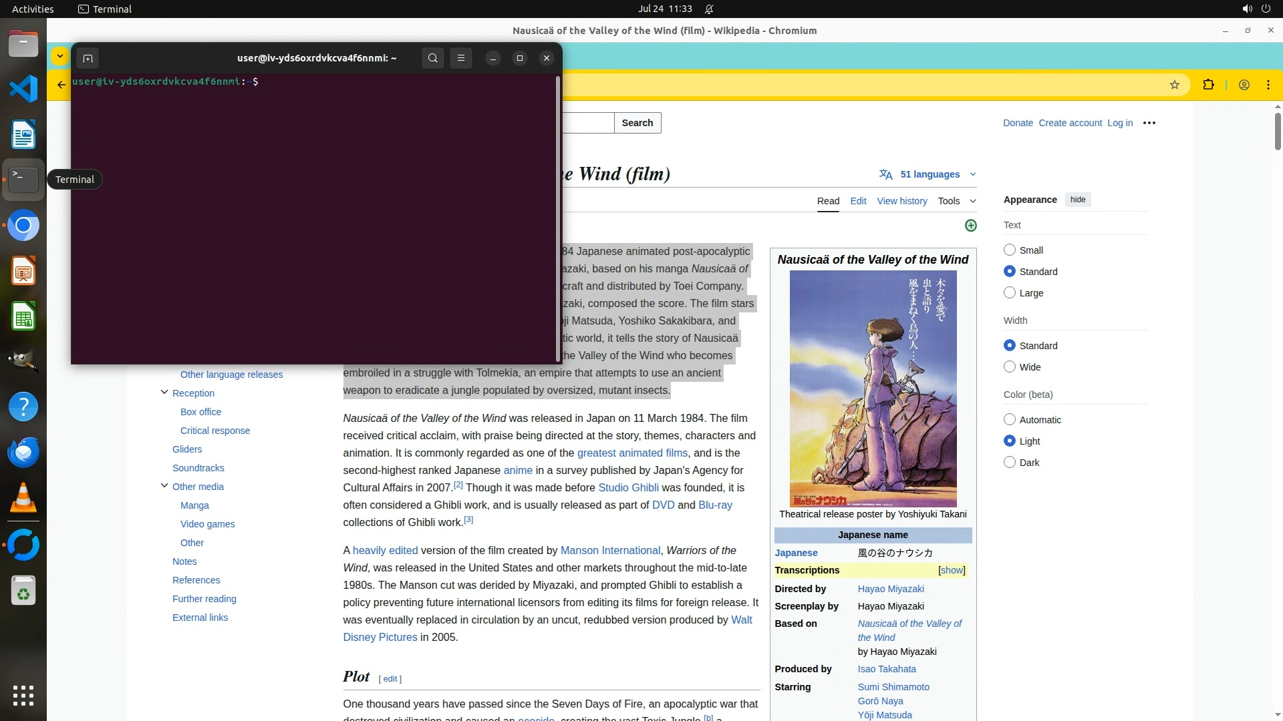The image size is (1283, 721).
Task: Open the terminal search icon
Action: 433,58
